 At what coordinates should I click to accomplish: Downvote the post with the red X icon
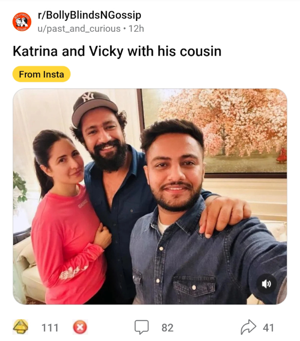point(79,327)
